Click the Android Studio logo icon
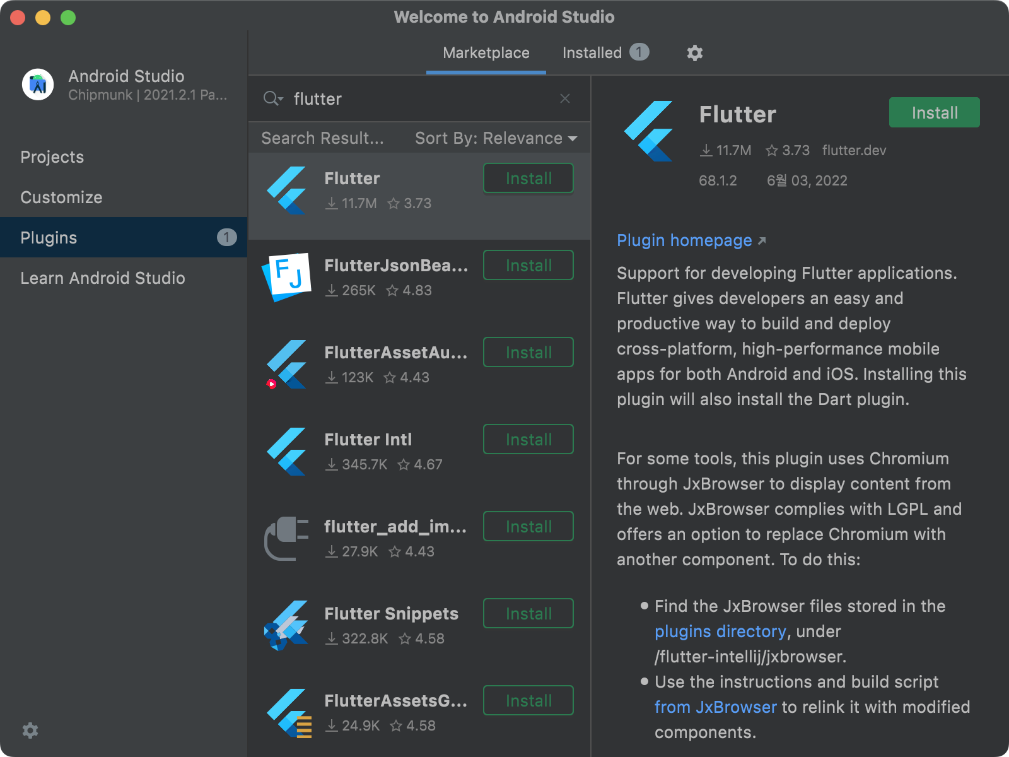Screen dimensions: 1009x757 [38, 85]
